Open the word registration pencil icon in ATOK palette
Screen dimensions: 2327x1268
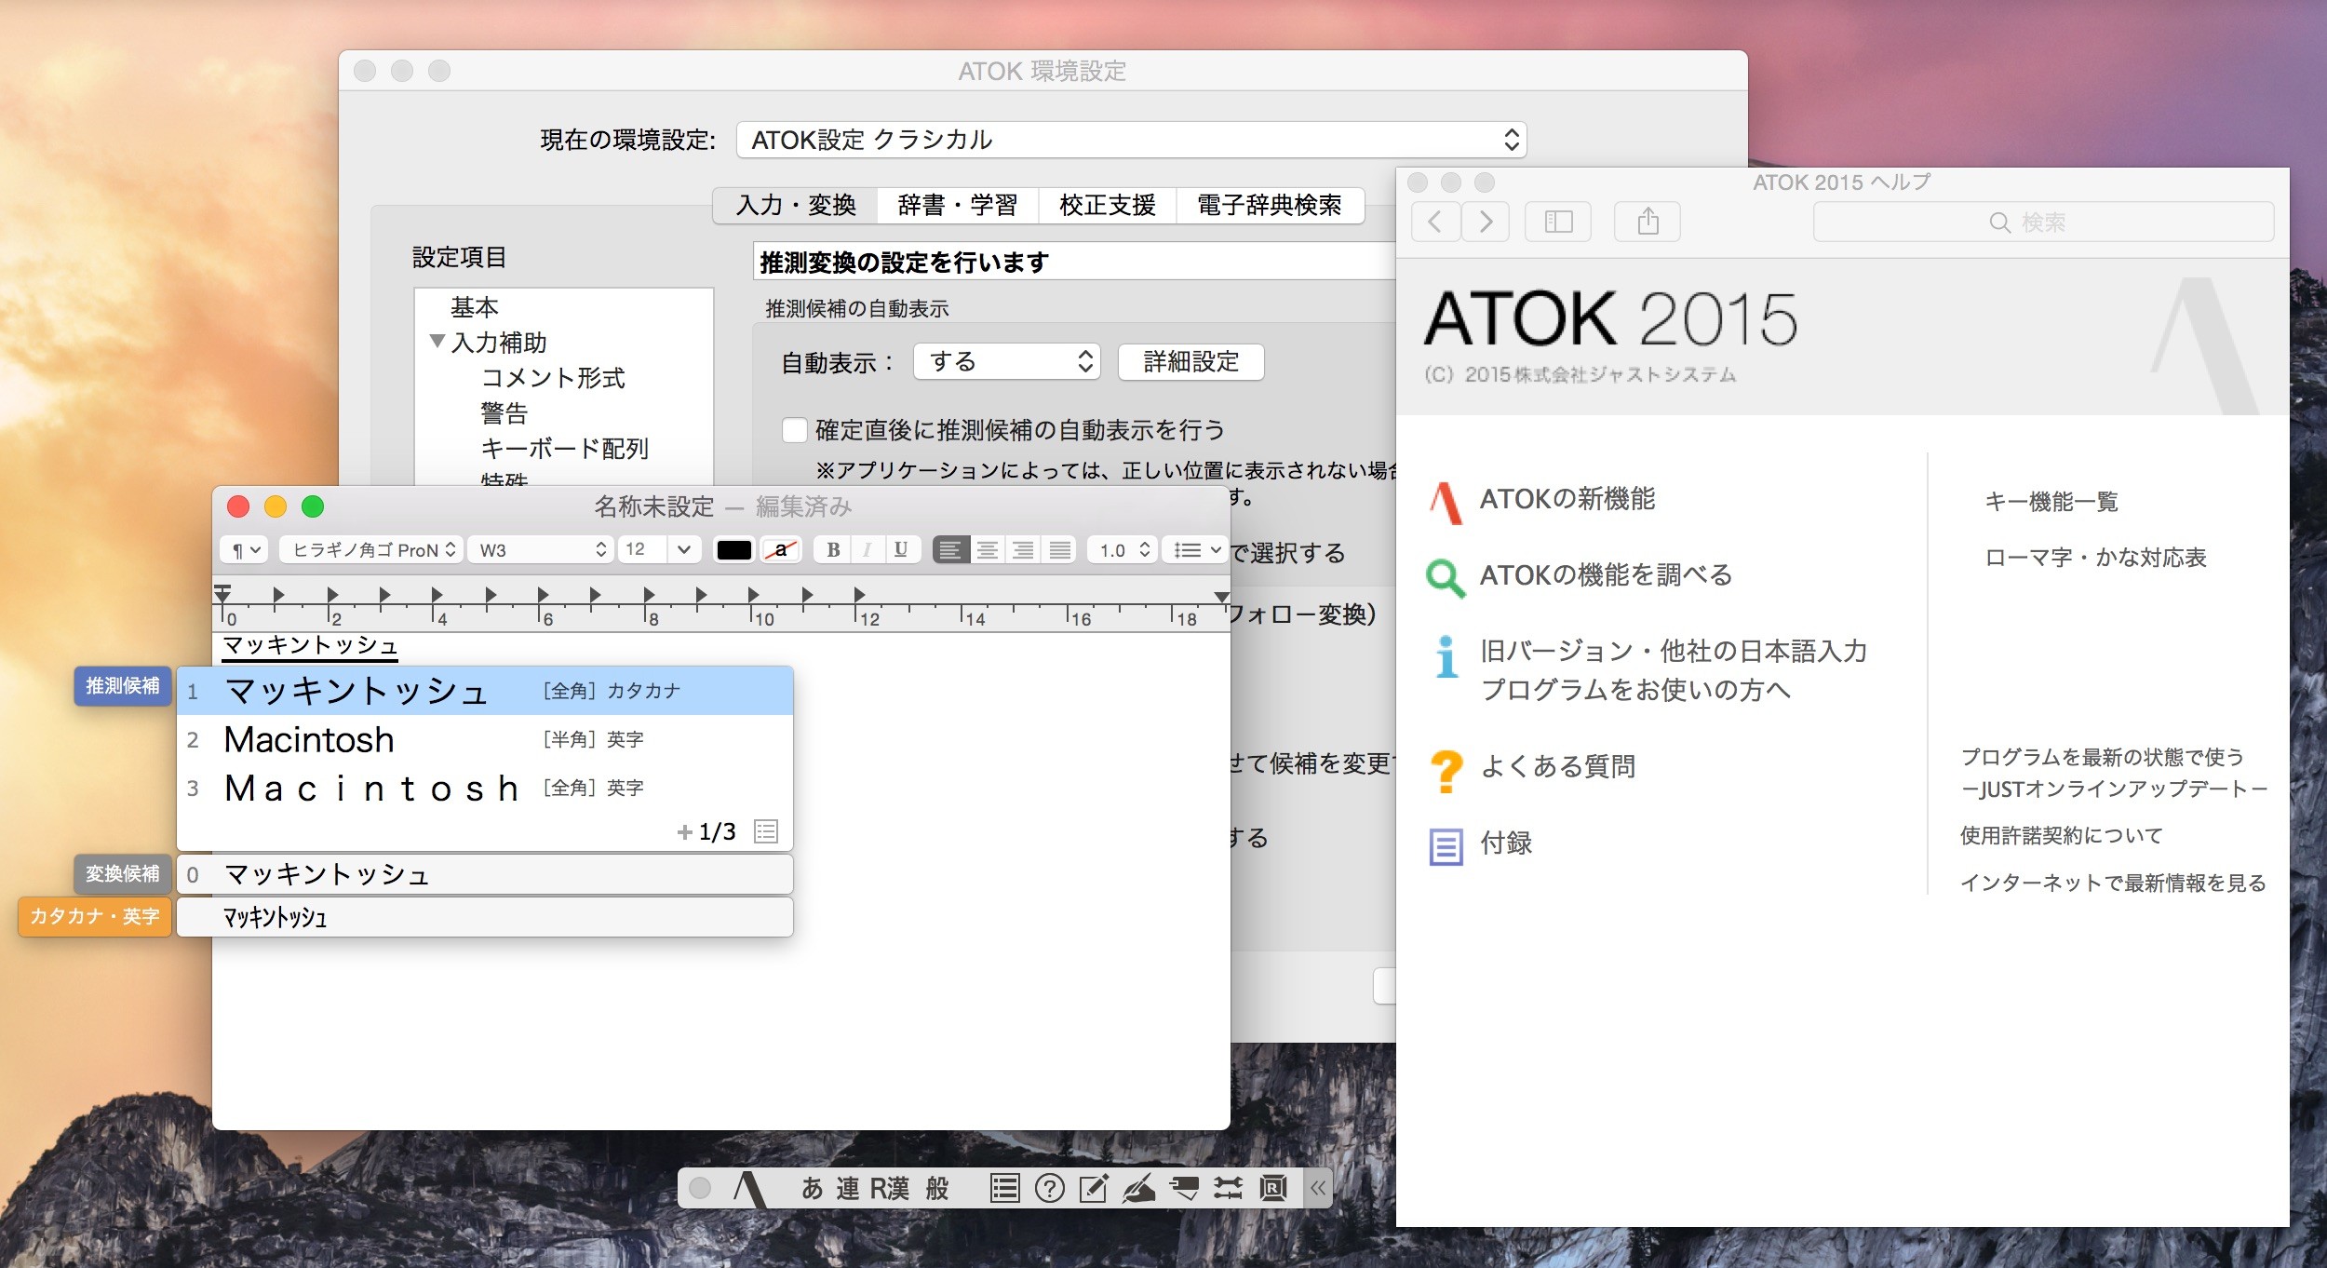pyautogui.click(x=1094, y=1188)
